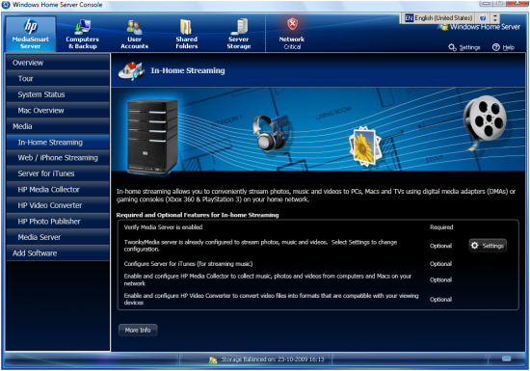530x371 pixels.
Task: Open Network Critical status icon
Action: [292, 34]
